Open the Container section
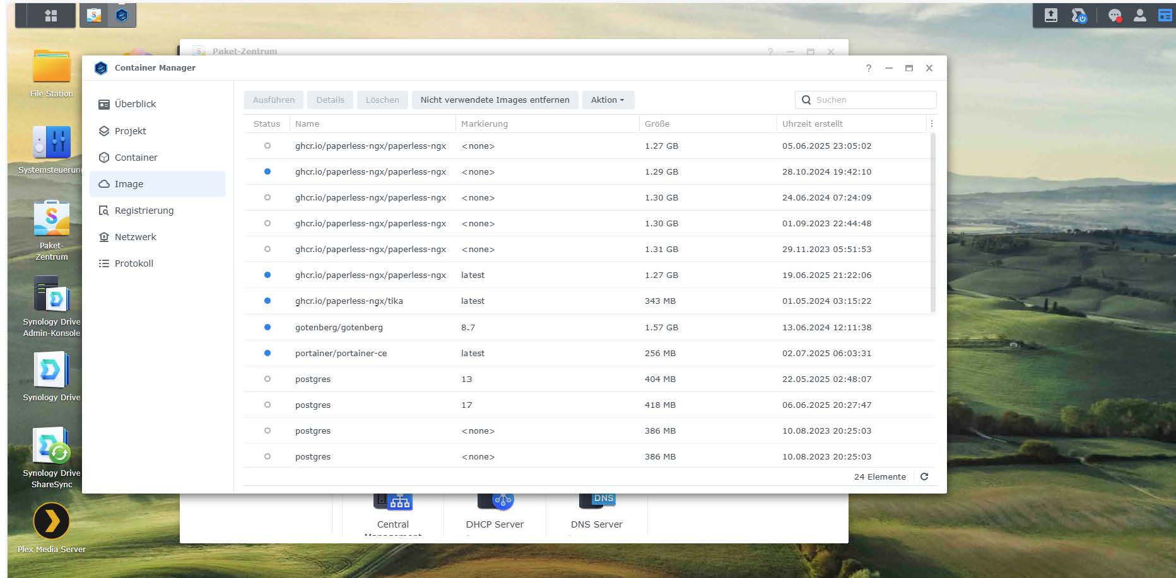This screenshot has height=578, width=1176. [x=158, y=158]
